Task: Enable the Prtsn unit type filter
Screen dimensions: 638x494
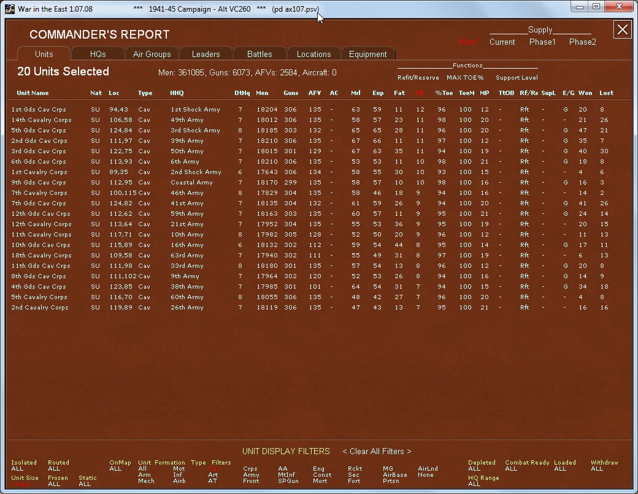Action: point(391,481)
